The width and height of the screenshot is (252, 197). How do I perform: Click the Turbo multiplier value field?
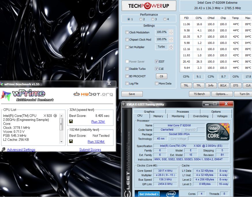coord(161,47)
